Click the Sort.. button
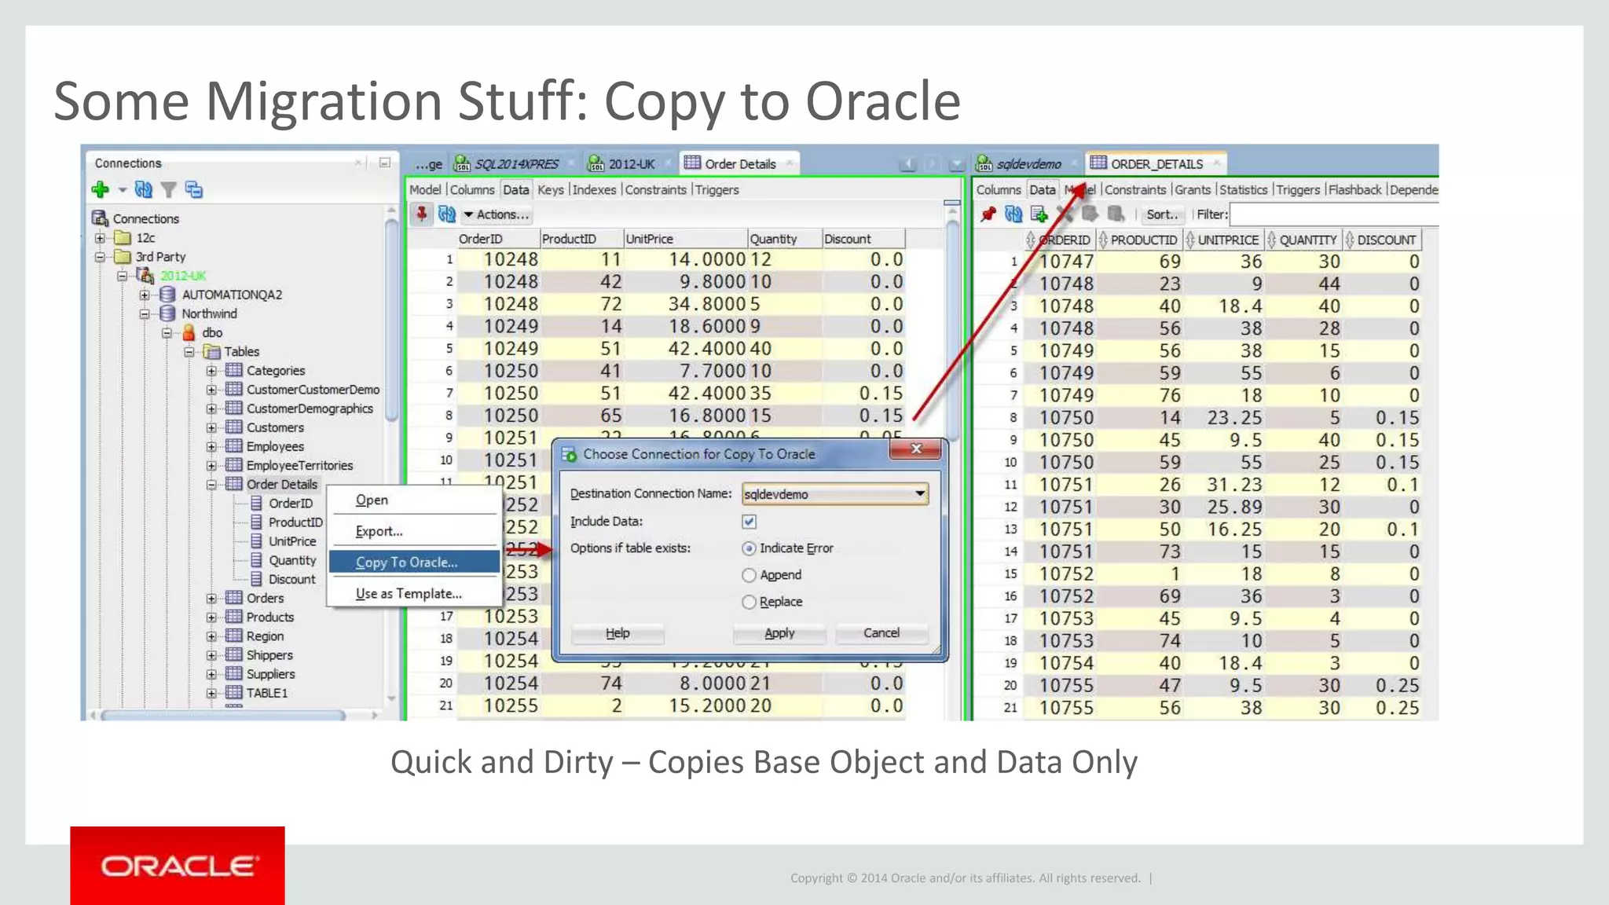Image resolution: width=1609 pixels, height=905 pixels. click(x=1162, y=214)
